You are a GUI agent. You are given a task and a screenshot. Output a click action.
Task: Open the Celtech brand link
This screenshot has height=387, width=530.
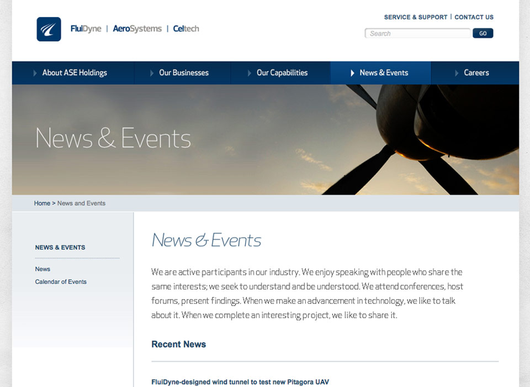186,29
